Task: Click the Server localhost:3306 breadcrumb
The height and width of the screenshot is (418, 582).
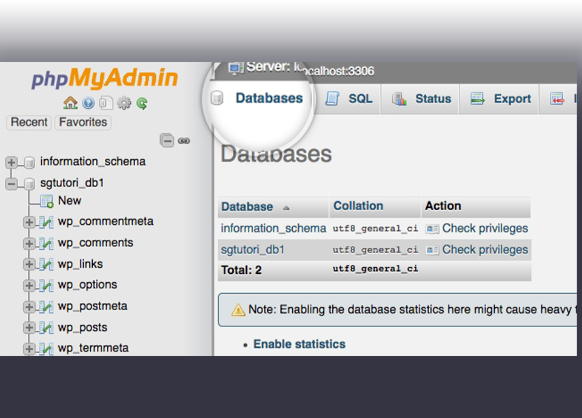Action: [x=310, y=68]
